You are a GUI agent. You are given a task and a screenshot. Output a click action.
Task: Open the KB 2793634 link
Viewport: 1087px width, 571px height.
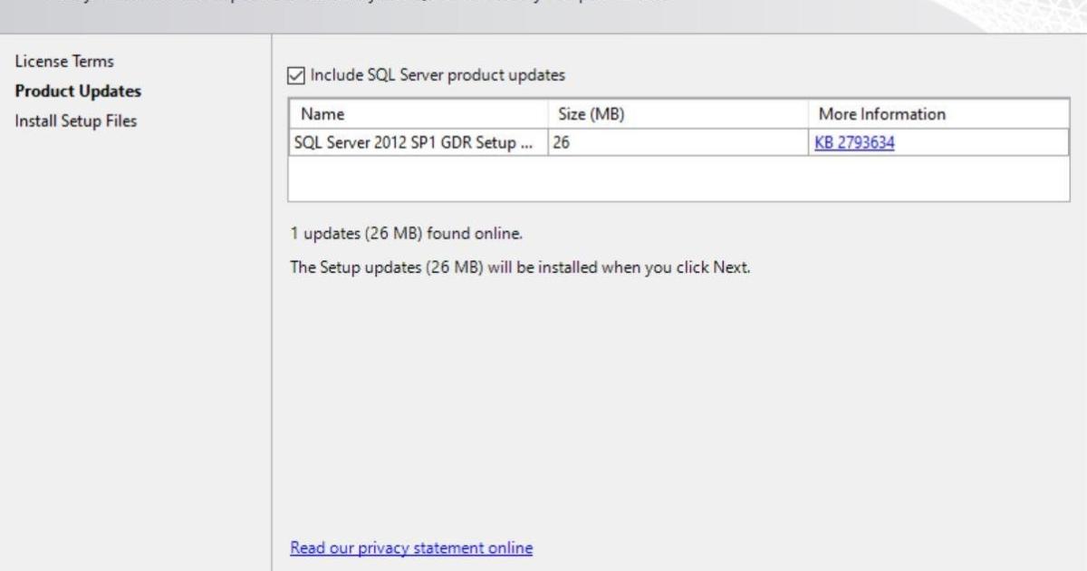854,142
